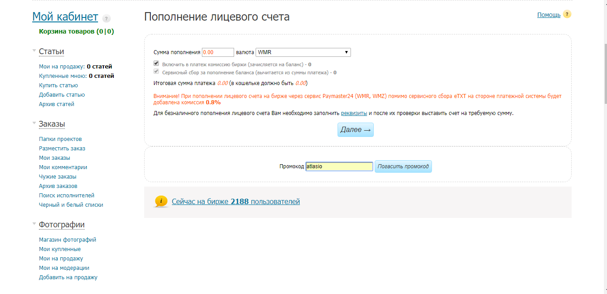The width and height of the screenshot is (607, 294).
Task: Click the Сумма пополнения amount field
Action: [218, 52]
